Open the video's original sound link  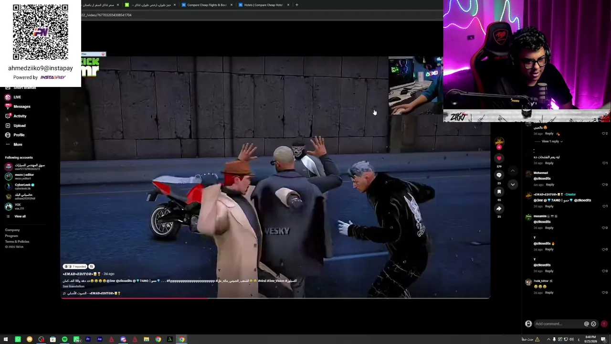point(92,293)
